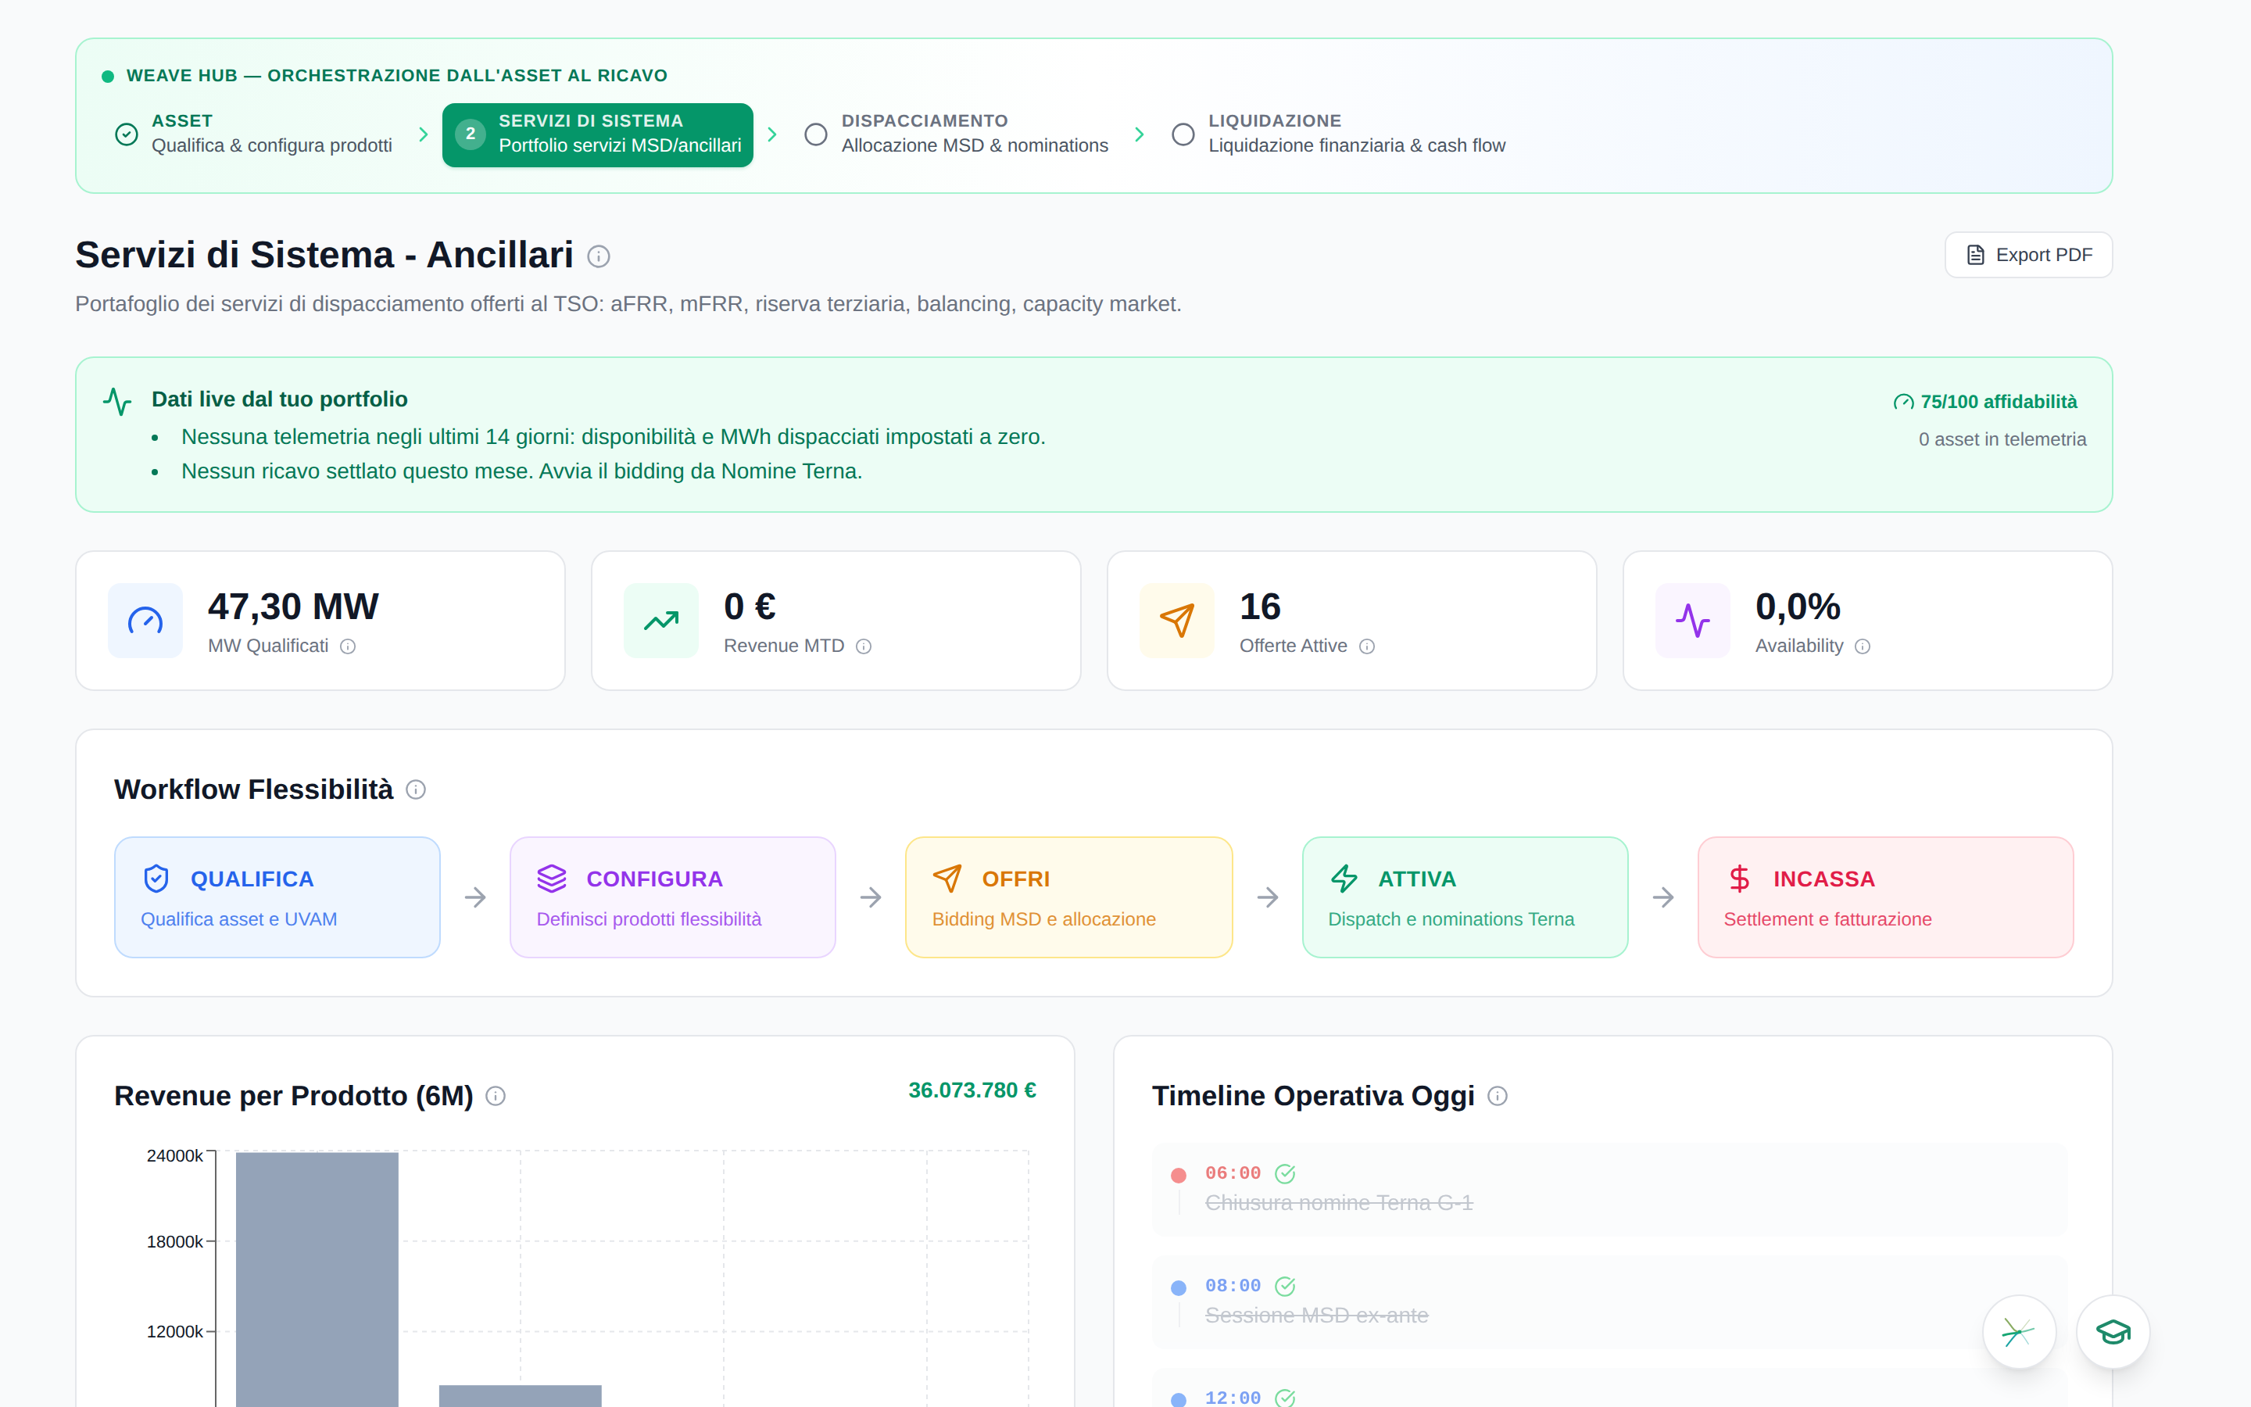The height and width of the screenshot is (1407, 2251).
Task: Click the orange paper-plane icon on Offerte Attive card
Action: click(x=1176, y=621)
